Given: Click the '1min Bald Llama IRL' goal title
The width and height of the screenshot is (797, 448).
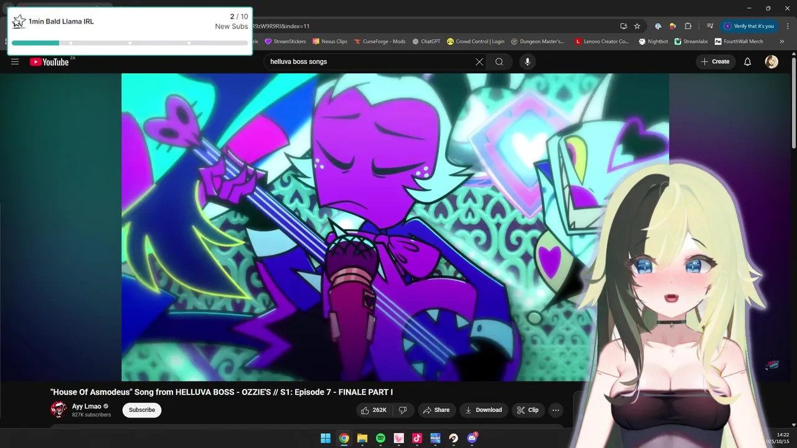Looking at the screenshot, I should click(x=61, y=22).
